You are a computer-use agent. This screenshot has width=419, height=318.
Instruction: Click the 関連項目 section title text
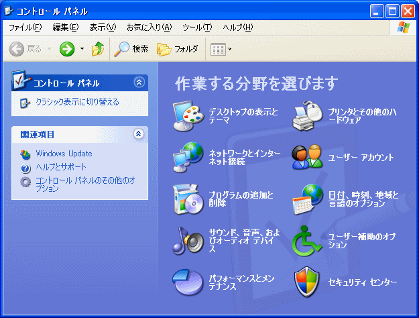click(38, 134)
